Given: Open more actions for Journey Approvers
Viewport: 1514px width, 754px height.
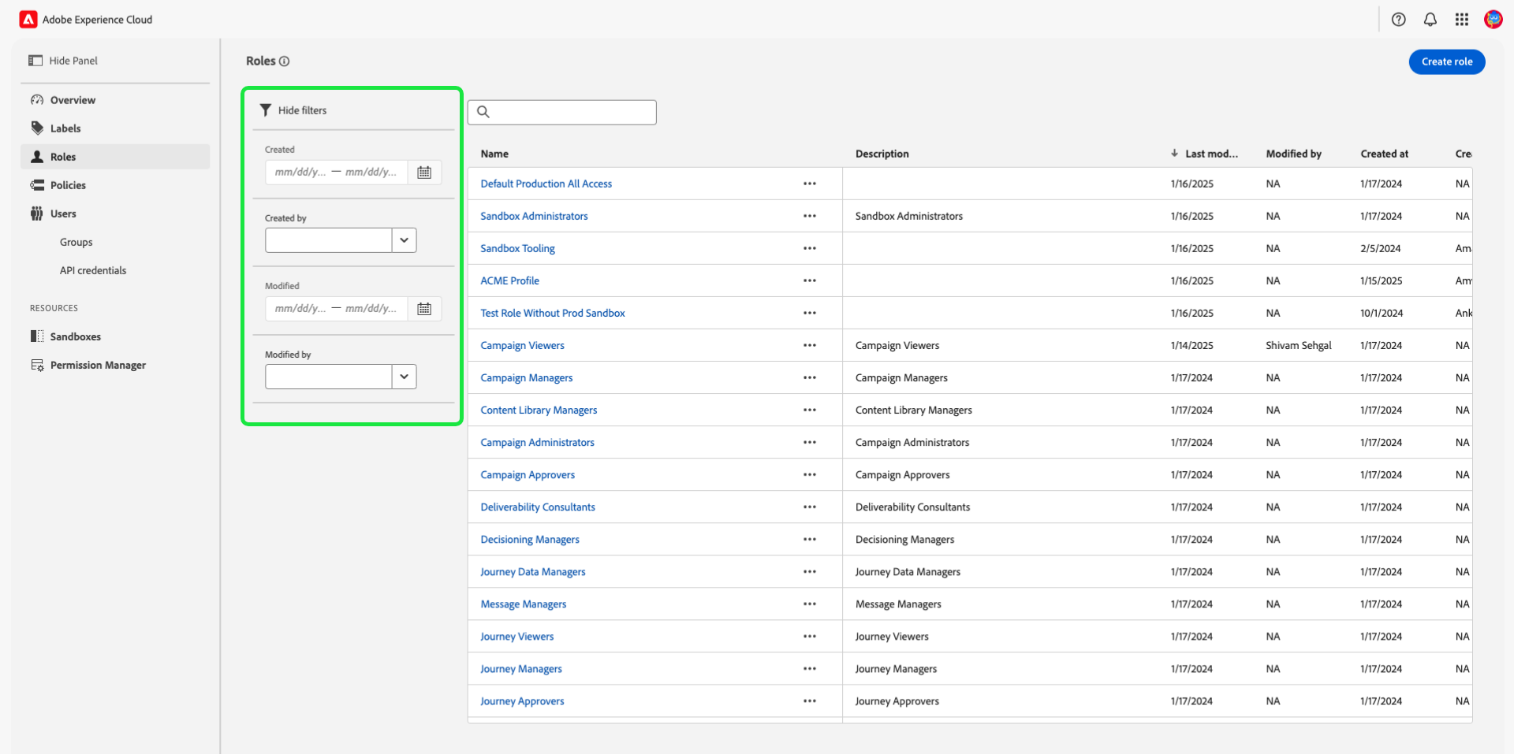Looking at the screenshot, I should coord(810,700).
